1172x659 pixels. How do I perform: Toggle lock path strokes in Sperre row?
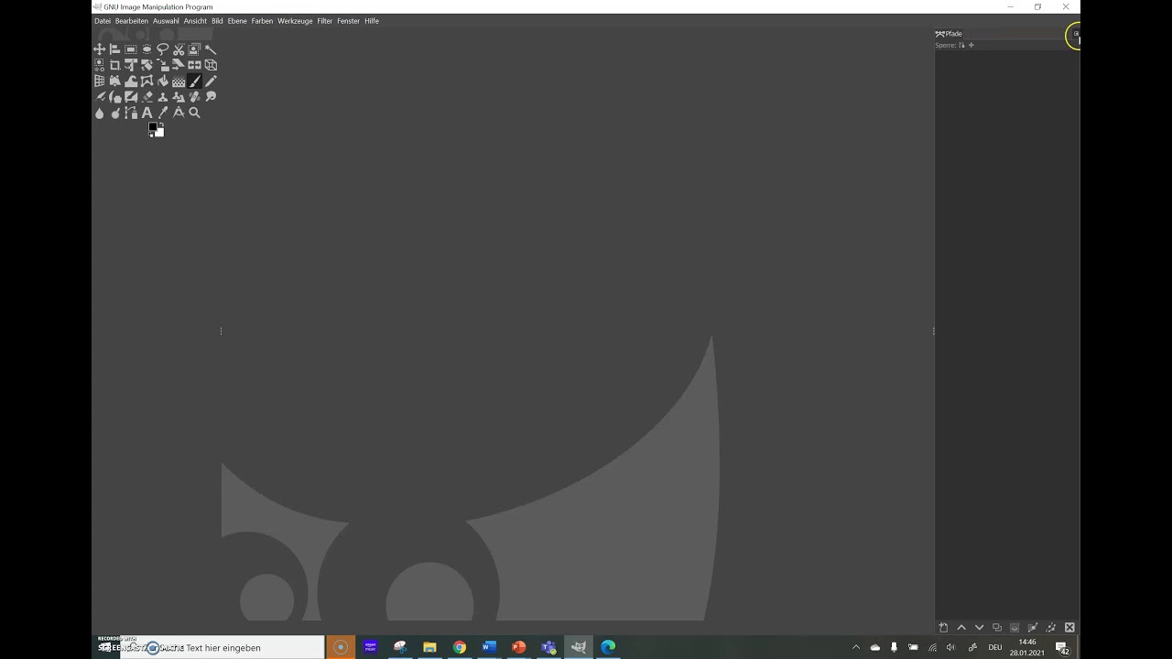pyautogui.click(x=961, y=45)
